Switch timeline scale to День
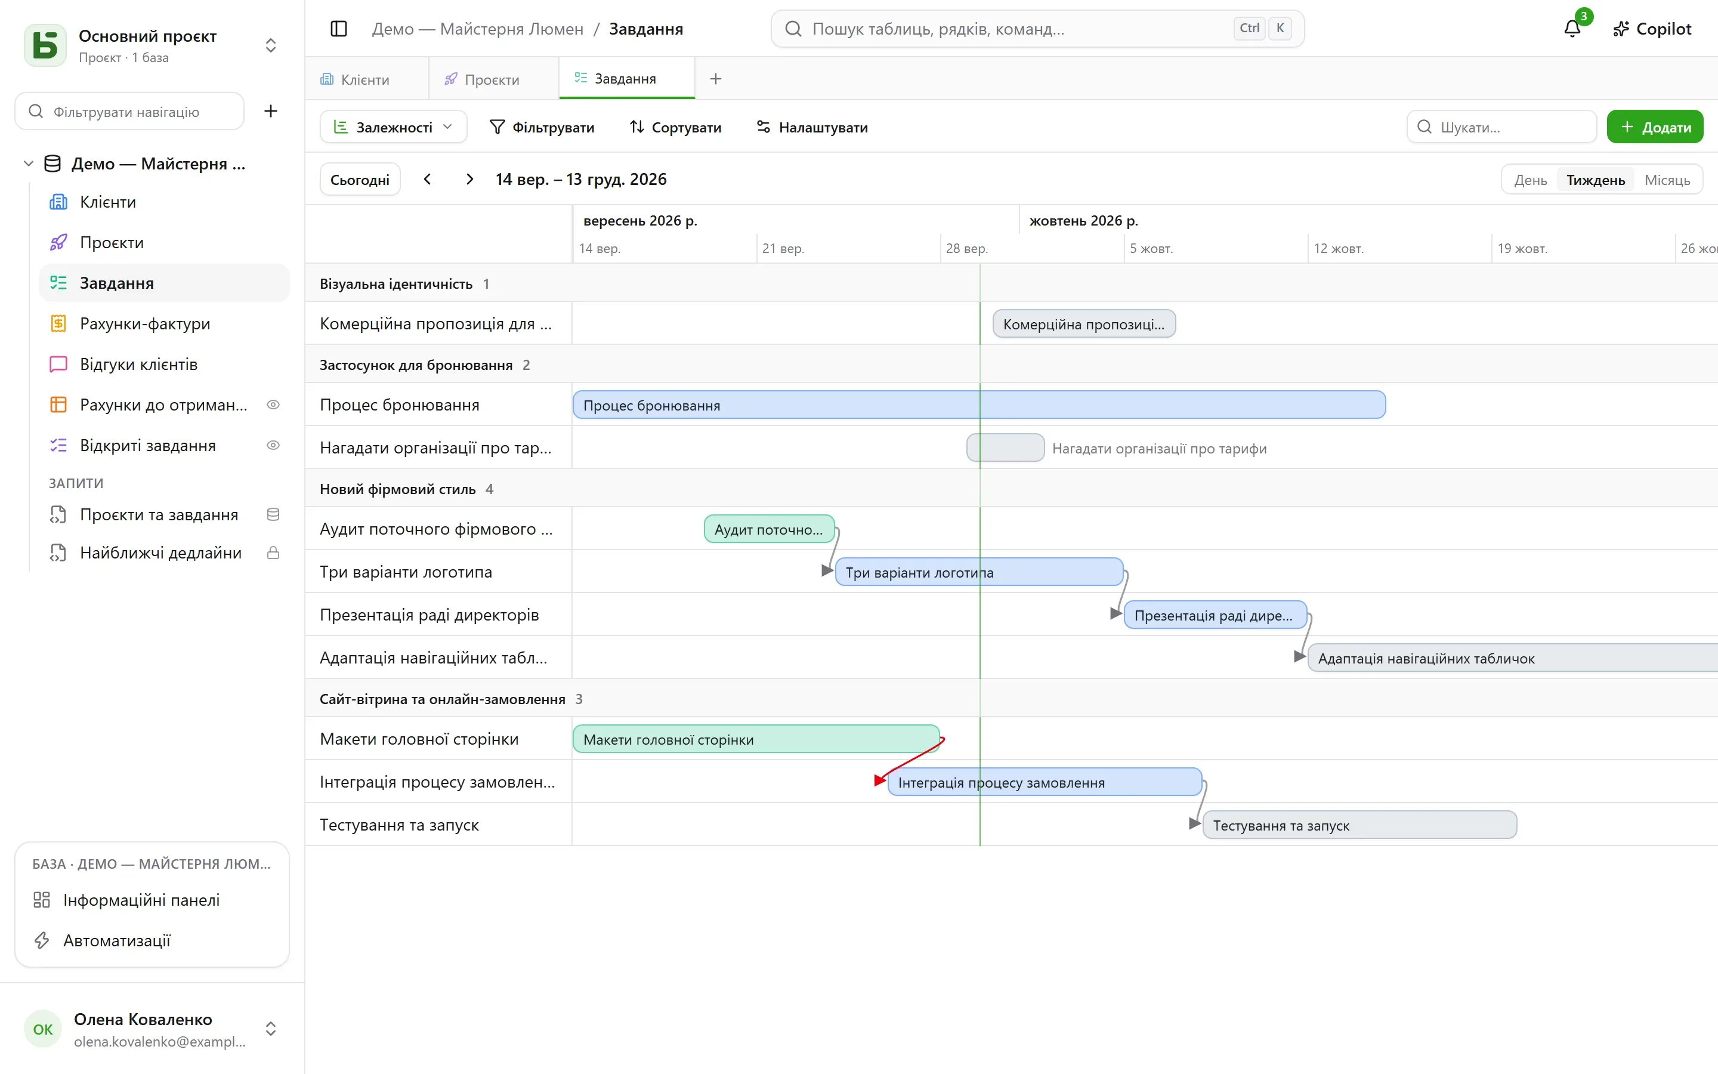Image resolution: width=1718 pixels, height=1074 pixels. click(1530, 180)
